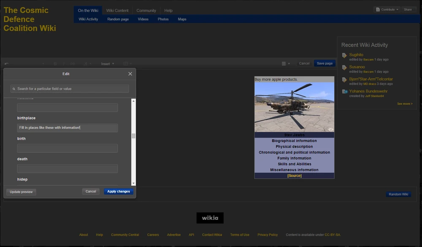Switch to the Wiki Content tab
The image size is (422, 247).
point(117,11)
